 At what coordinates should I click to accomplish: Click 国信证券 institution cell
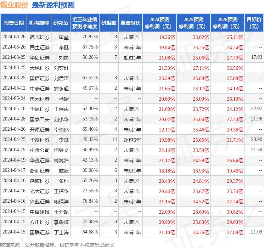coord(40,78)
